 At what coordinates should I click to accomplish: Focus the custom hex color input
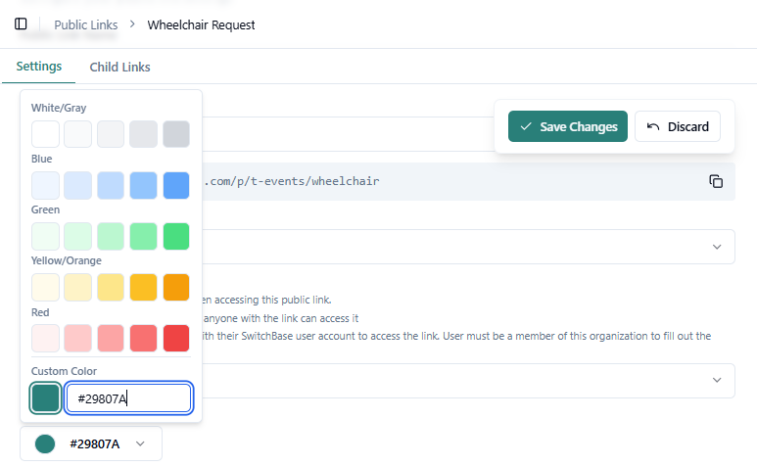(127, 397)
